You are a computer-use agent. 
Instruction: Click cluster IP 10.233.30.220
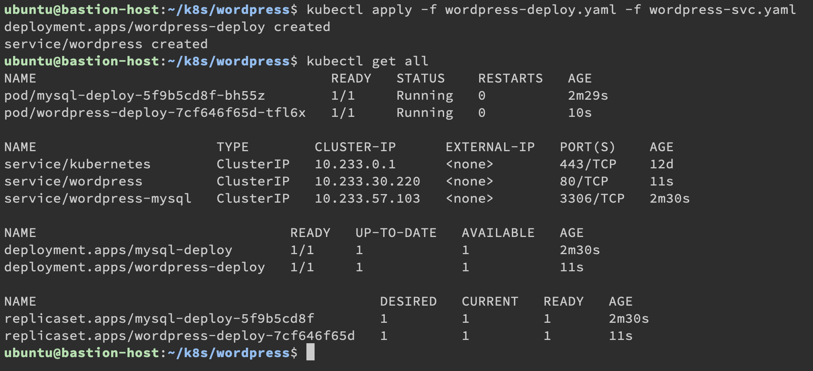(367, 181)
